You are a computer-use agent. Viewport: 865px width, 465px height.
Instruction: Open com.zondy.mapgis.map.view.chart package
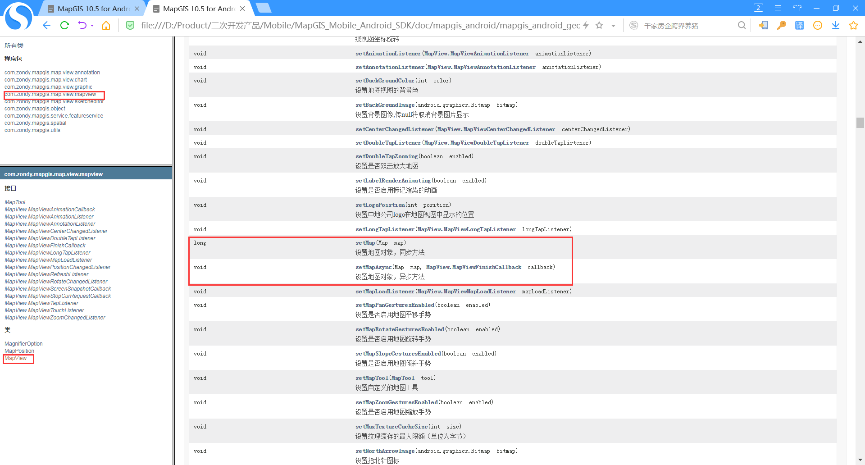(x=46, y=80)
